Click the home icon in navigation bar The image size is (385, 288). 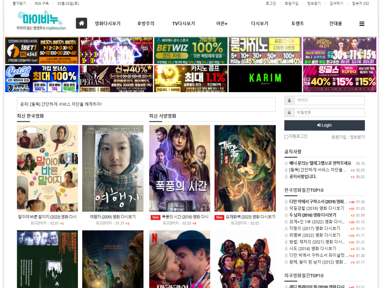click(x=81, y=24)
